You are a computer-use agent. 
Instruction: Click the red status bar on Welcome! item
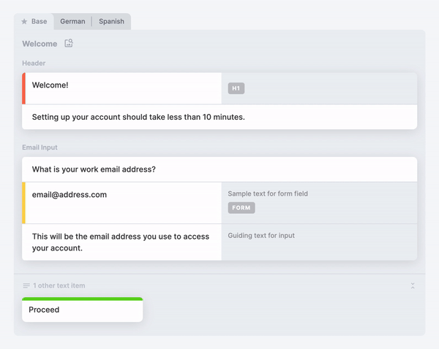(x=24, y=88)
